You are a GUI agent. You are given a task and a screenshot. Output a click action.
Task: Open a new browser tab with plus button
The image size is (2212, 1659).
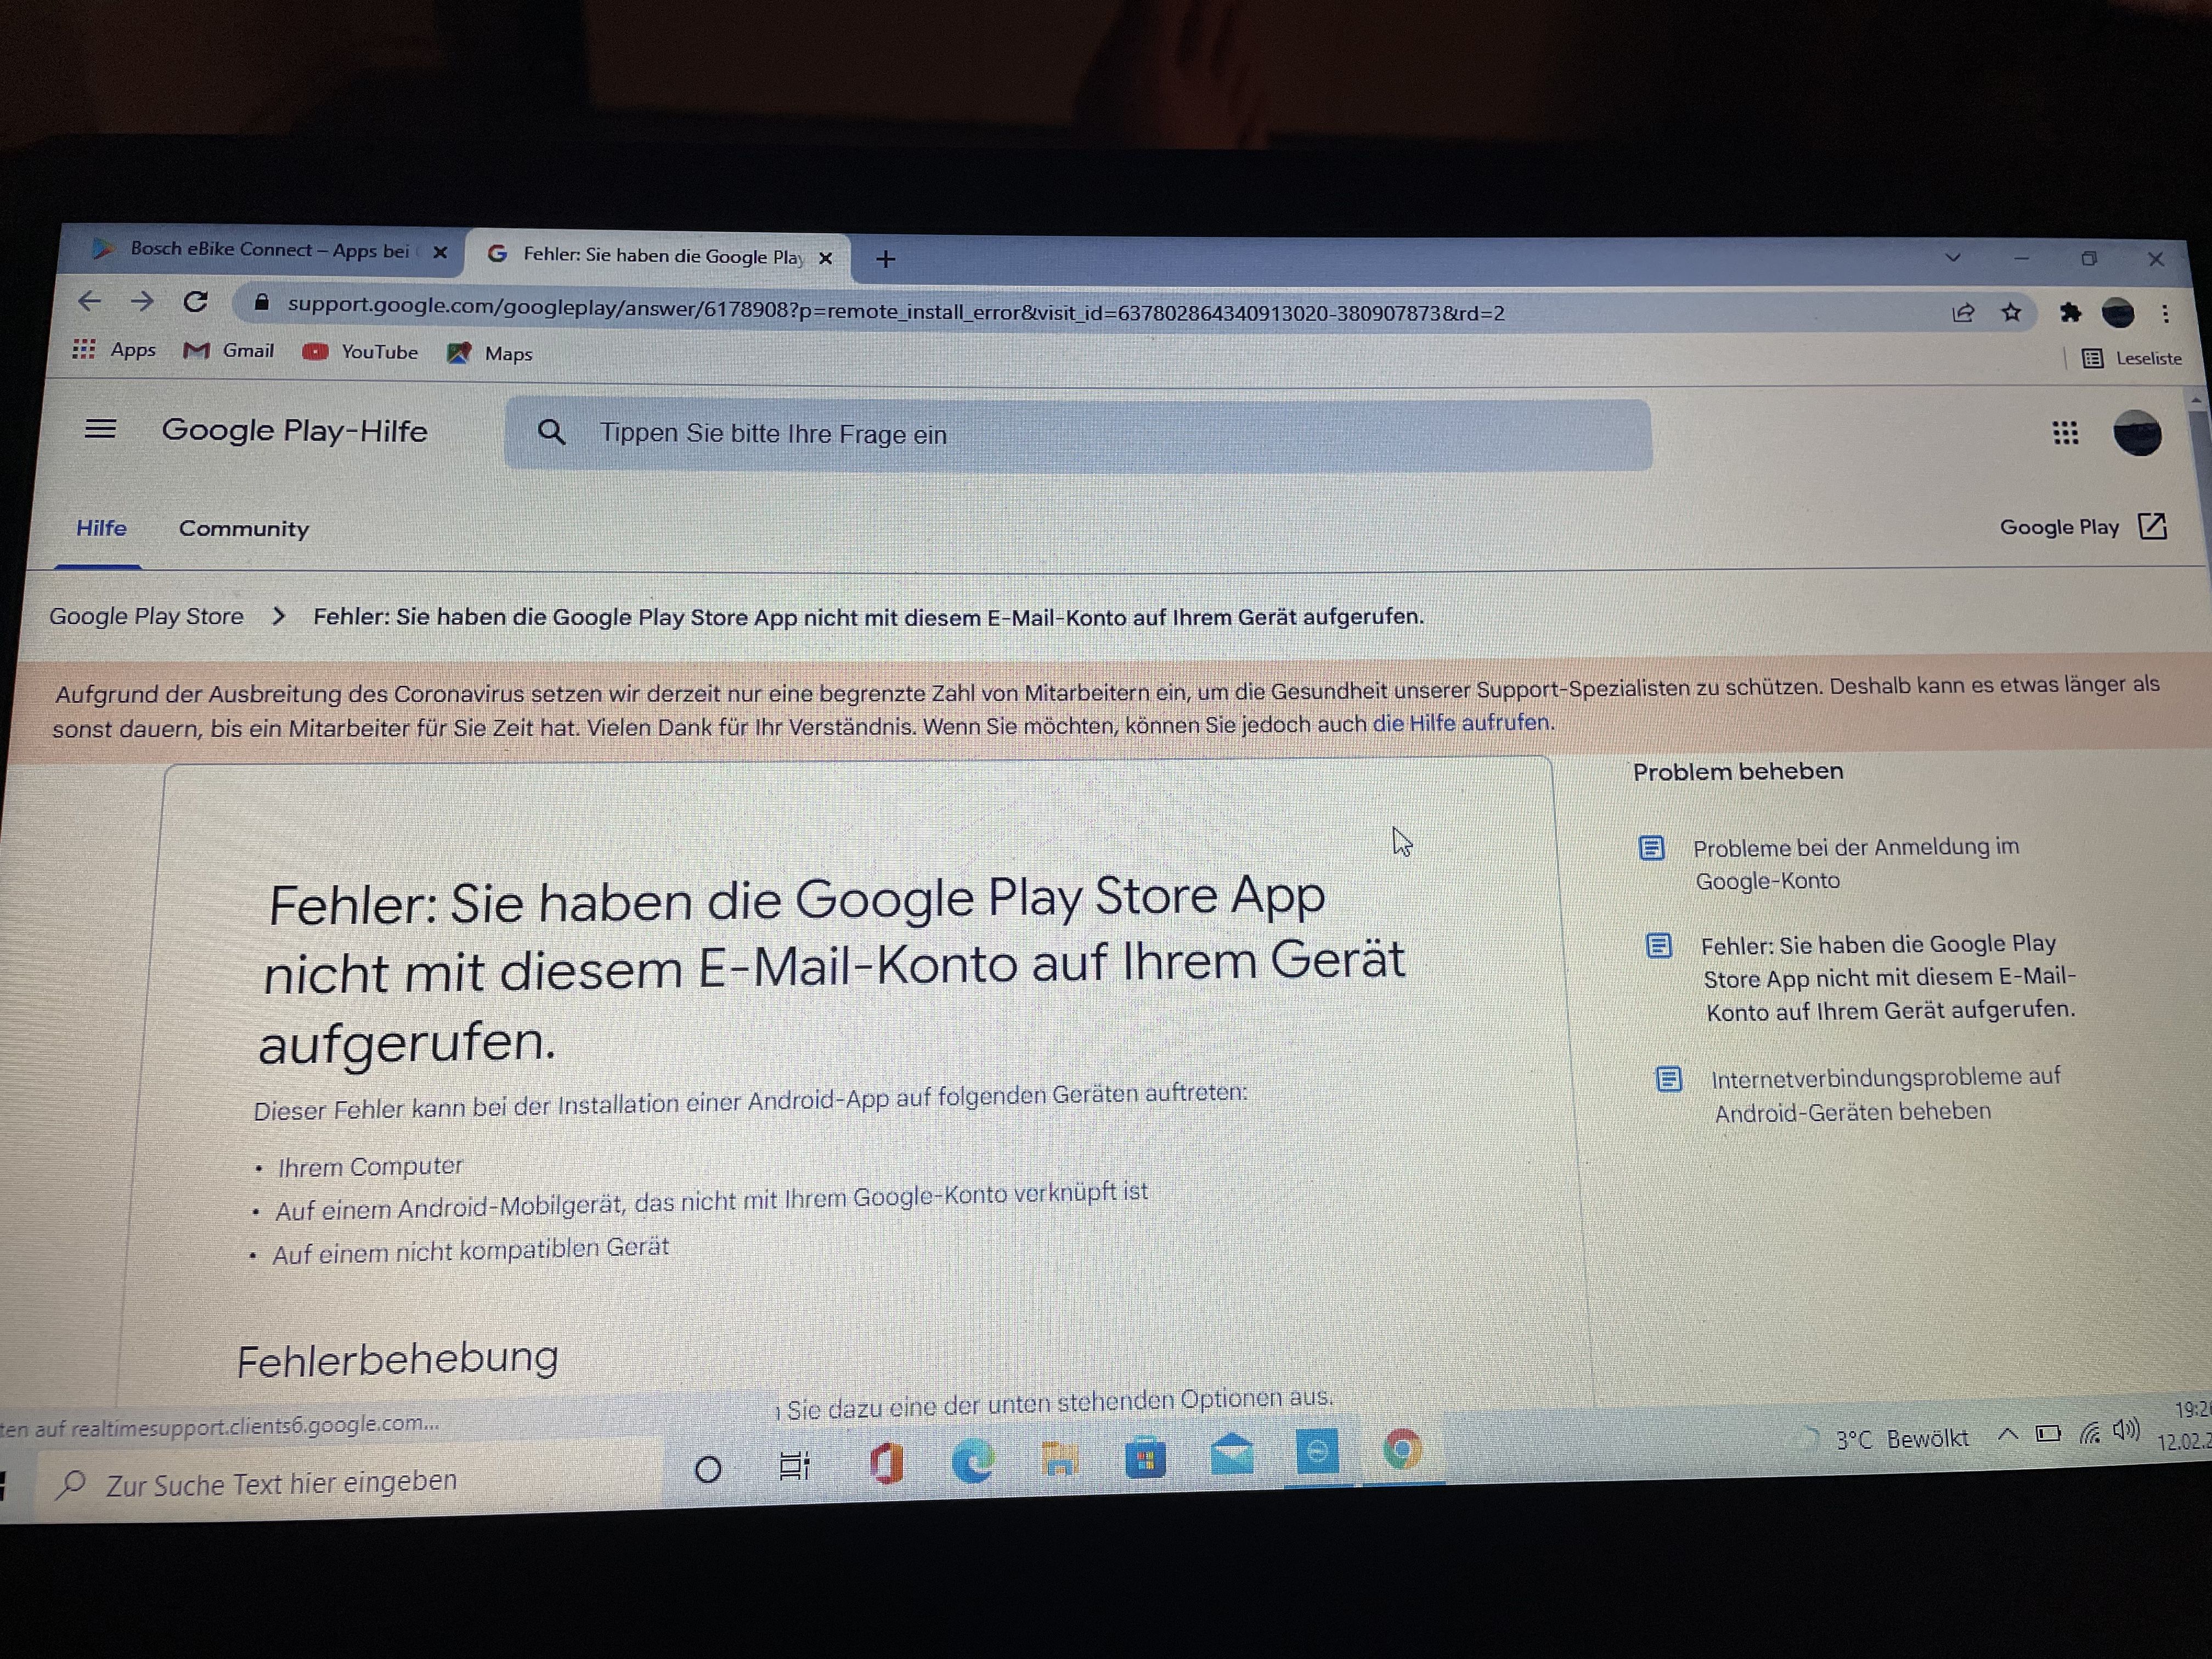885,259
